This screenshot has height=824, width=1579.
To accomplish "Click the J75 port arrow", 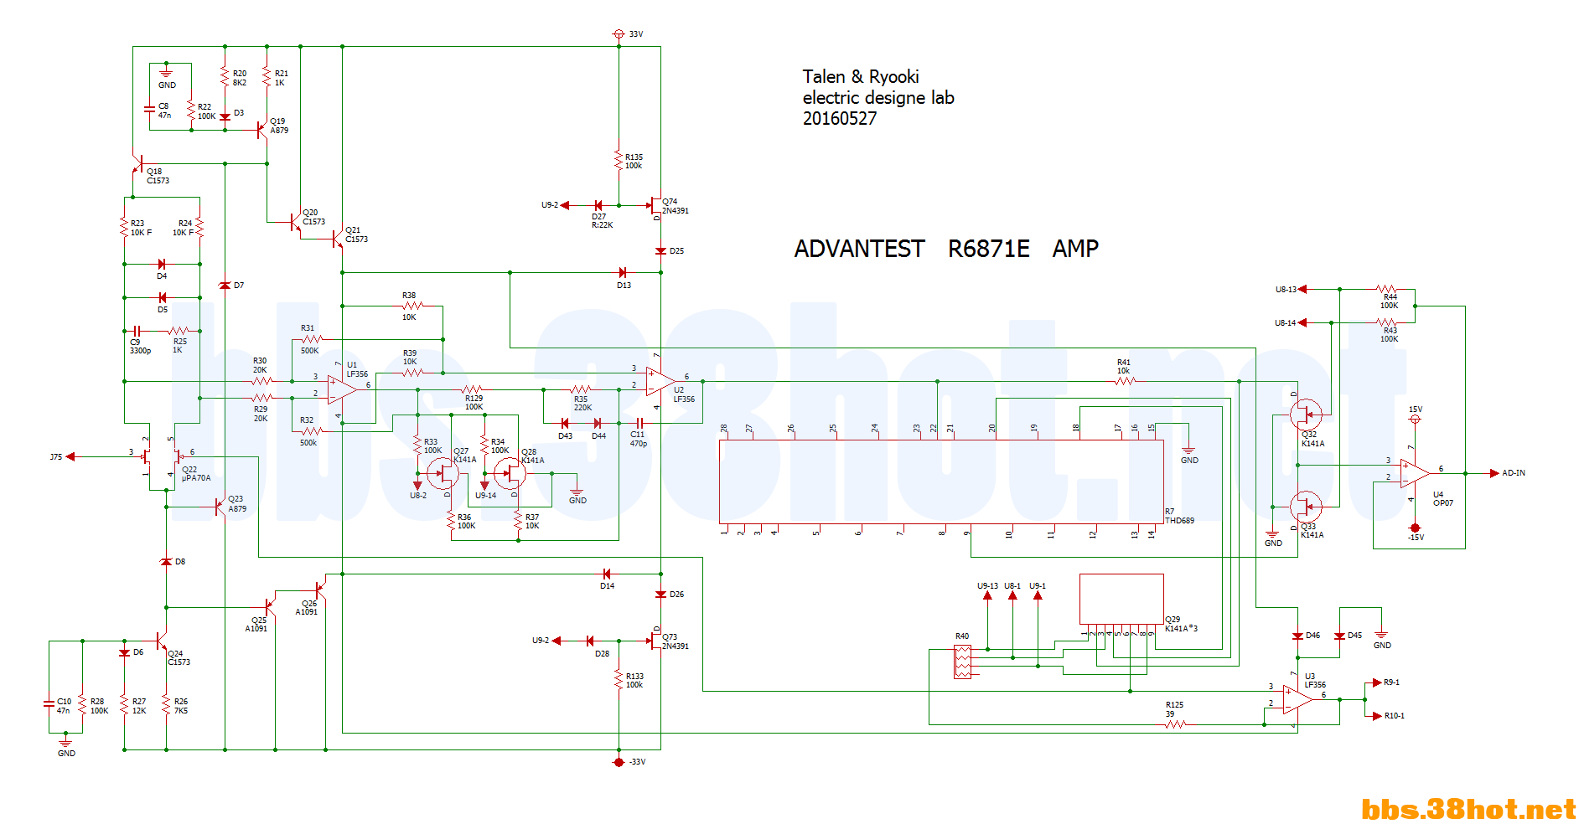I will click(x=70, y=456).
